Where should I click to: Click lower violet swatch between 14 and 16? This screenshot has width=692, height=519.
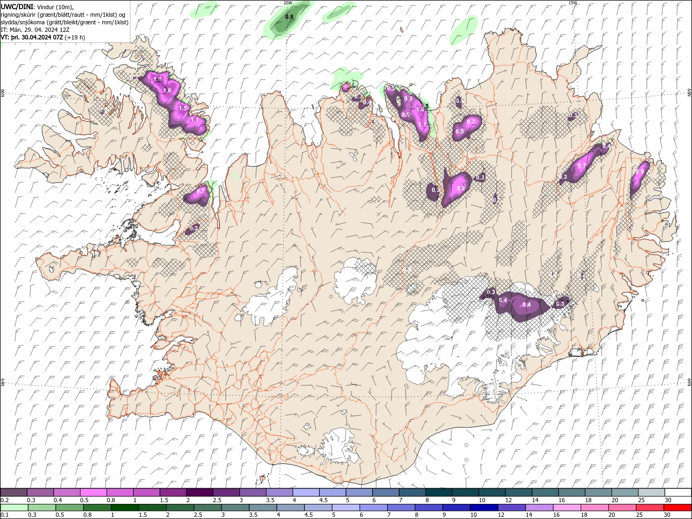pos(538,508)
